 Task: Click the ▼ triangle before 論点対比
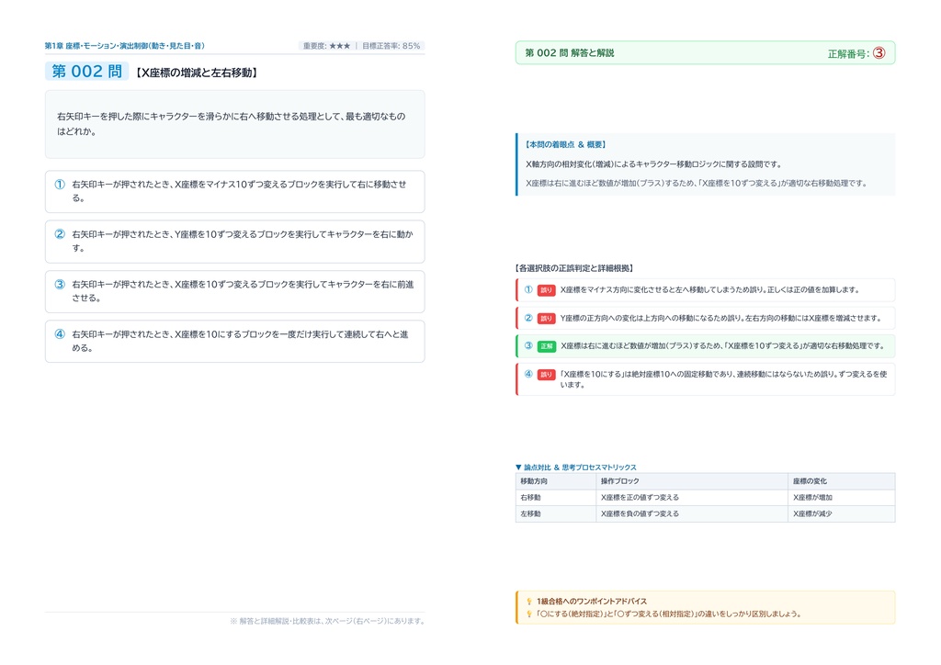(518, 468)
